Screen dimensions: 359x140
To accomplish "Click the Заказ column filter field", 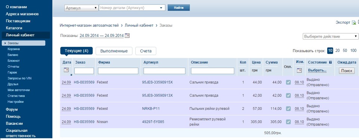I will click(84, 71).
